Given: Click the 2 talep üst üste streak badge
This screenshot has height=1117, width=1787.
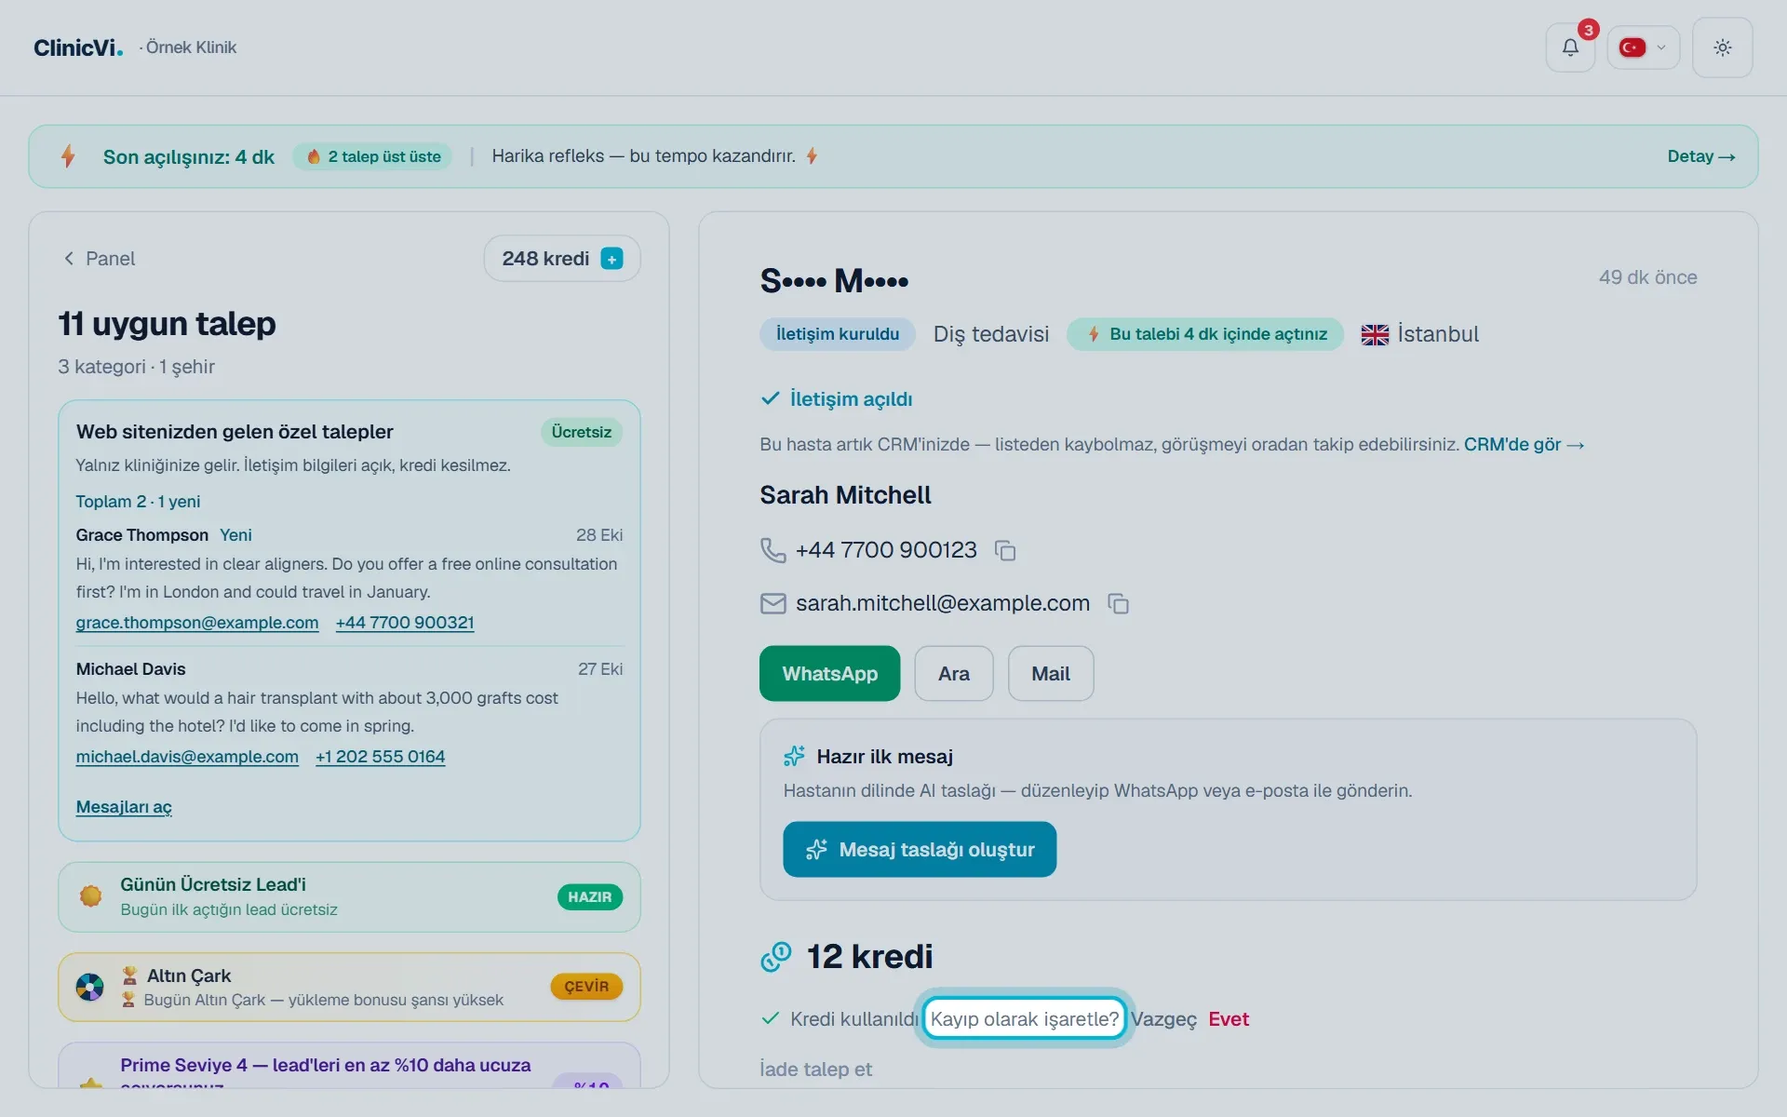Looking at the screenshot, I should tap(373, 156).
